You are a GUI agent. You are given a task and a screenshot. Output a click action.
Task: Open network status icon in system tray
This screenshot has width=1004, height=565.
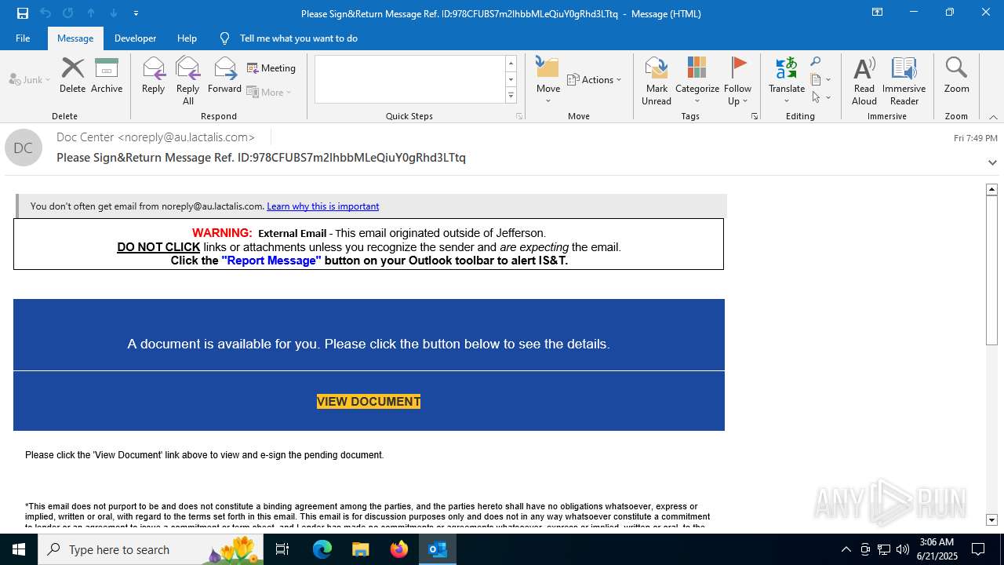coord(884,549)
